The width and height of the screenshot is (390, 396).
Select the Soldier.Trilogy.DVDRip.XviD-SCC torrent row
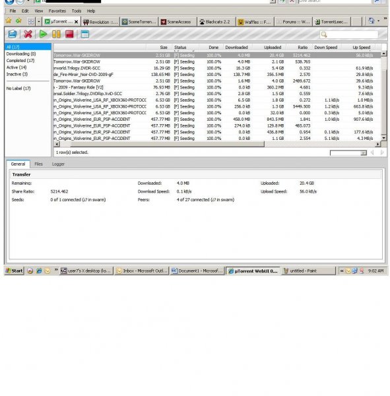pyautogui.click(x=216, y=94)
